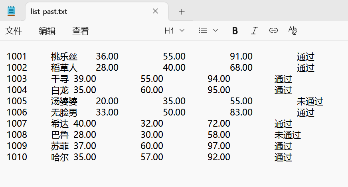Image resolution: width=348 pixels, height=187 pixels.
Task: Click ID 1009
Action: pos(17,146)
